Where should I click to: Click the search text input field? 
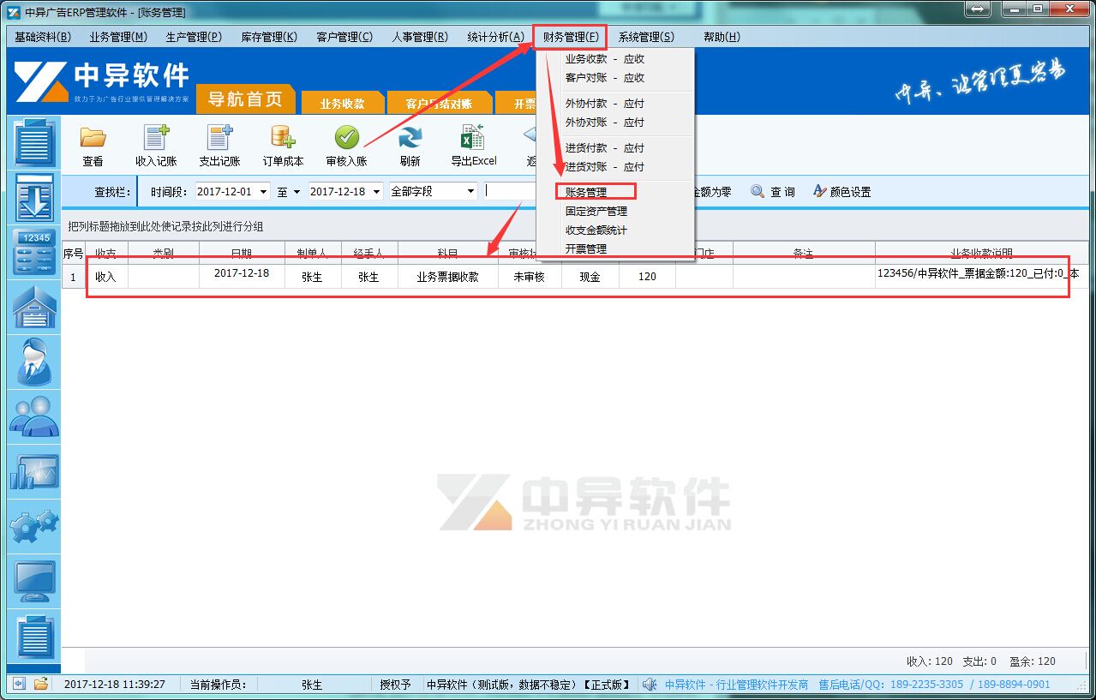(510, 191)
